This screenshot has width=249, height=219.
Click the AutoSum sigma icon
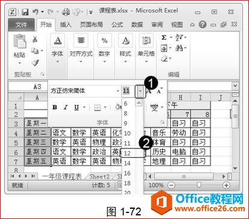coord(164,37)
